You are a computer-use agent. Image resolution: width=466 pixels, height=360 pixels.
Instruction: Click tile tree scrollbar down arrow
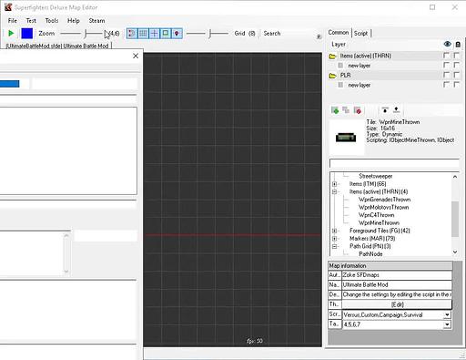click(455, 252)
